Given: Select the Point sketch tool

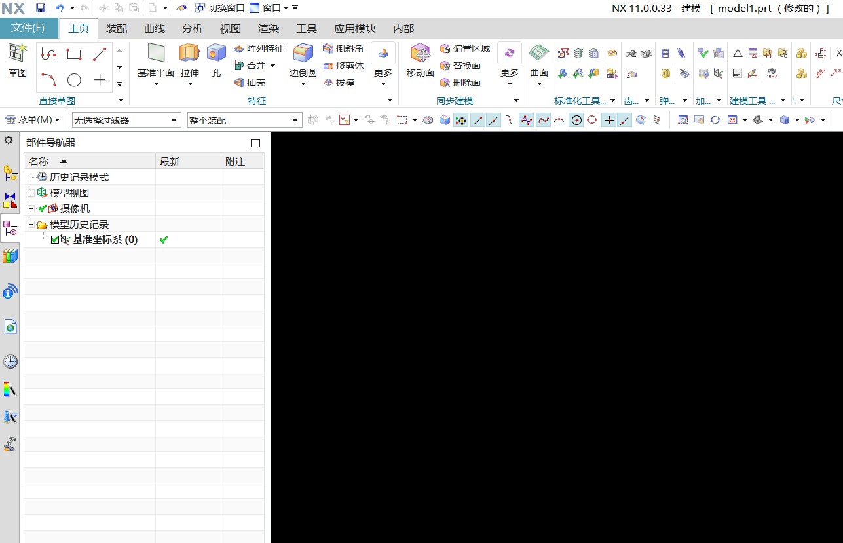Looking at the screenshot, I should 100,80.
